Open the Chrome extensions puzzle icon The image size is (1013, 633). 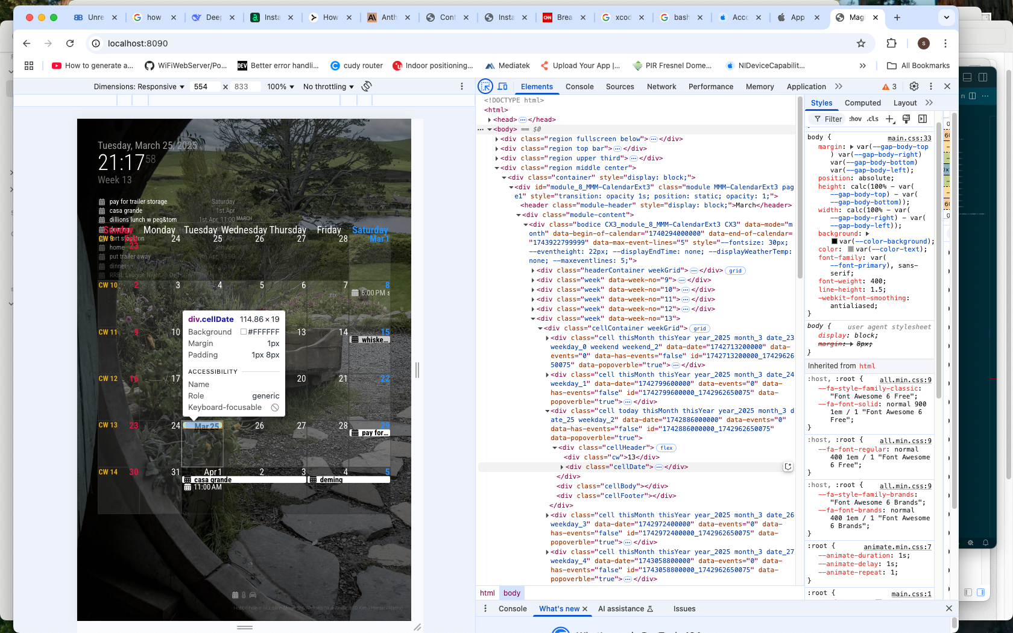891,43
